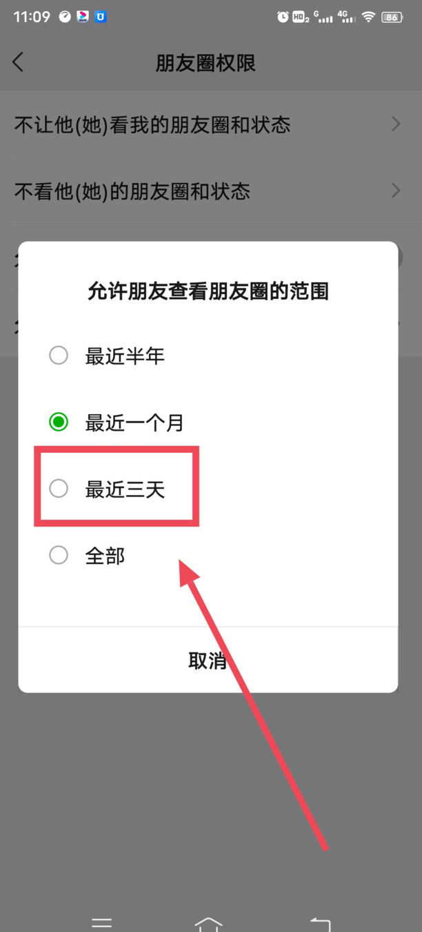The image size is (422, 932).
Task: Tap 取消 to dismiss the dialog
Action: [208, 661]
